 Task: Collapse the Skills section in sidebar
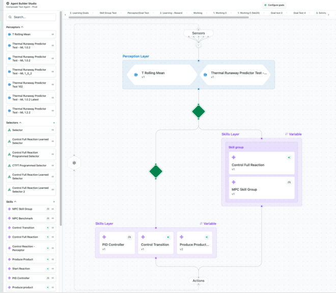click(16, 202)
